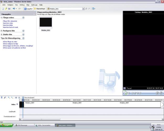Click the zoom in timeline magnifier
Screen dimensions: 164x131
(x=9, y=97)
